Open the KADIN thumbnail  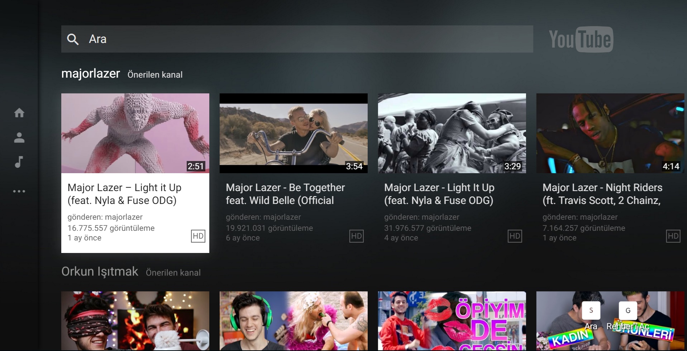click(x=610, y=321)
